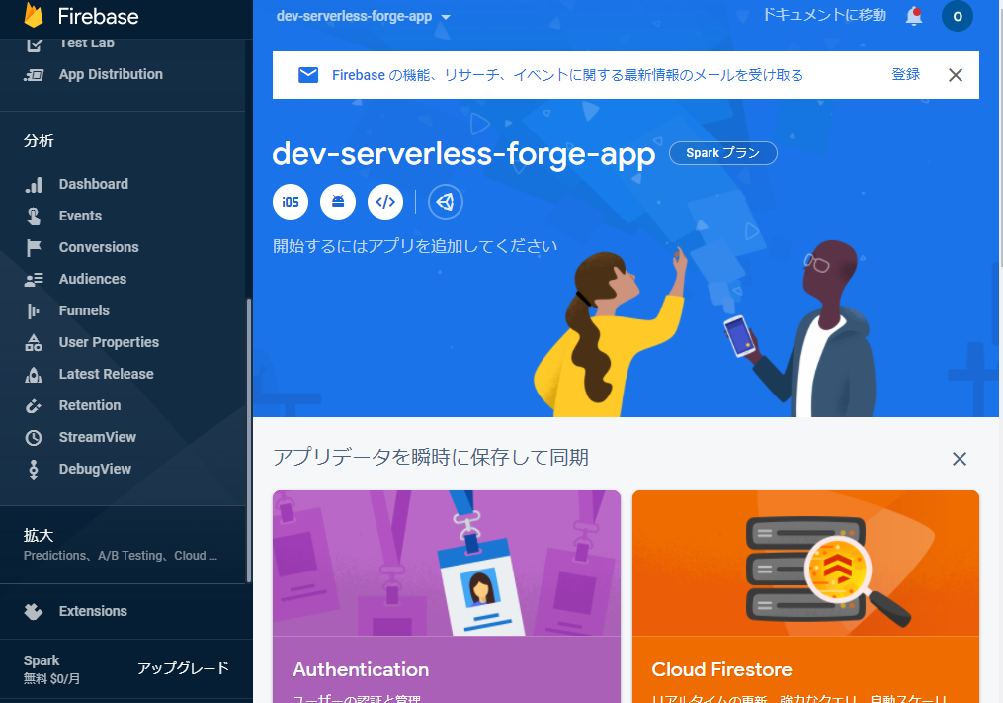Open the Authentication card
Screen dimensions: 1003x703
447,597
